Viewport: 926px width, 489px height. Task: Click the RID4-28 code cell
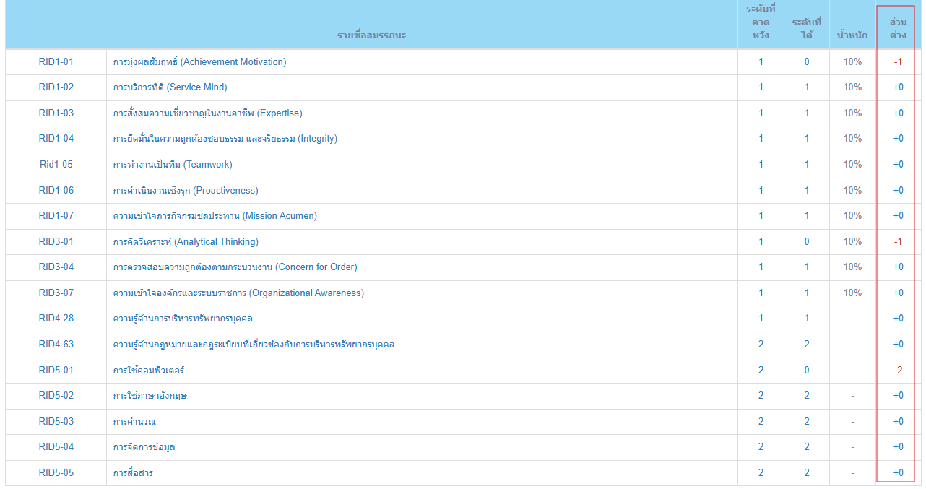click(x=56, y=319)
